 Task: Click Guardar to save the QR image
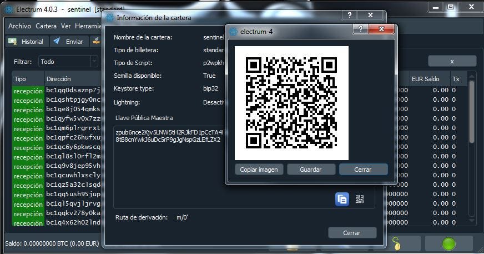311,170
